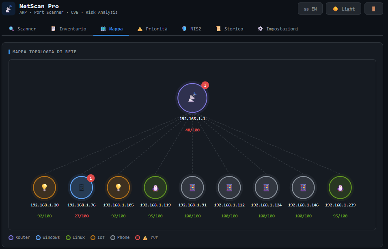Click the Windows legend circle

[38, 238]
